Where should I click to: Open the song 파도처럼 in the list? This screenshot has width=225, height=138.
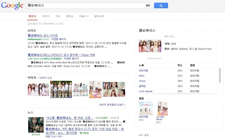point(143,70)
